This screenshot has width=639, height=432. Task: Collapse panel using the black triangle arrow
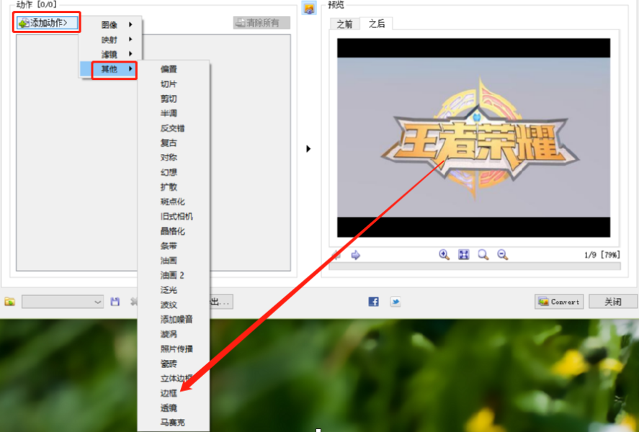tap(308, 148)
